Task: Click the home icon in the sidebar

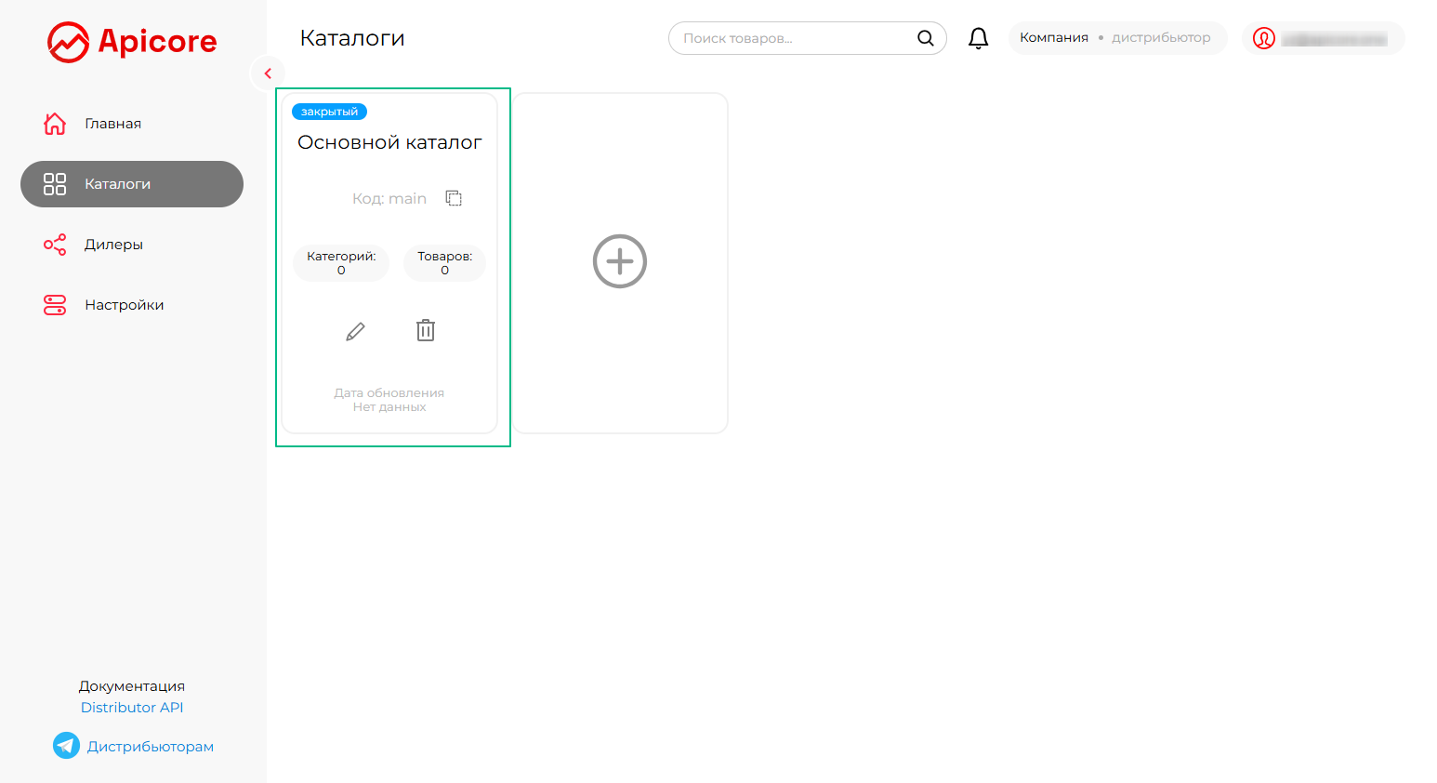Action: coord(55,124)
